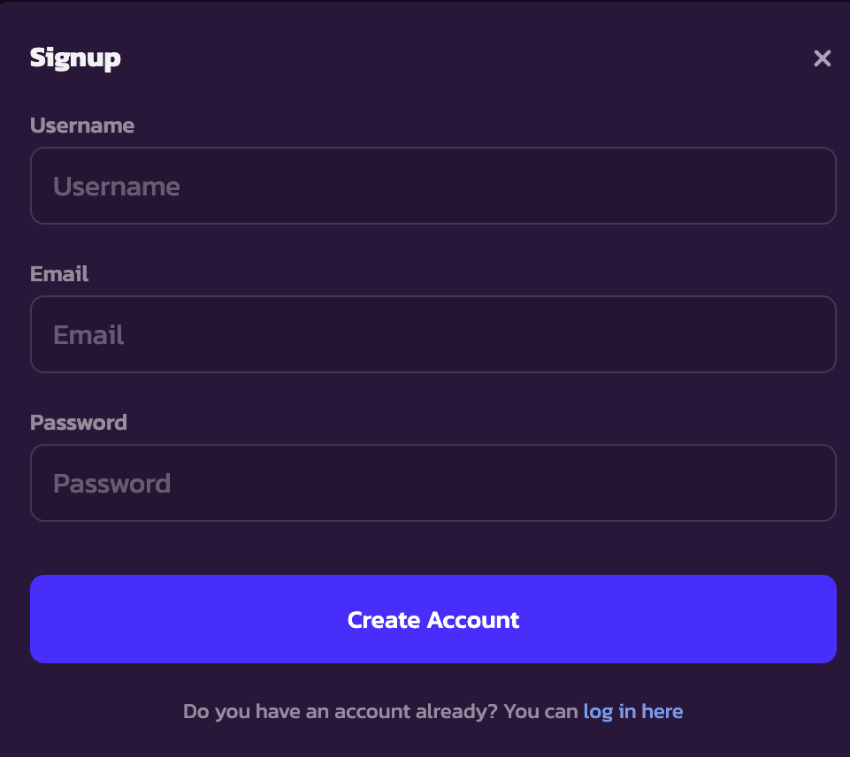
Task: Select the Password entry field
Action: (433, 482)
